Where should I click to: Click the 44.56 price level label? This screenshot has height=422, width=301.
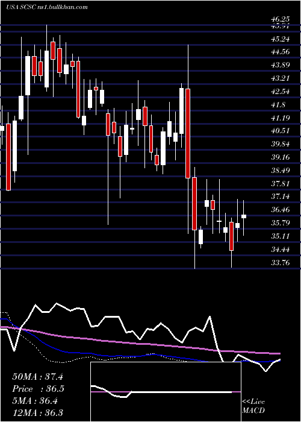click(280, 52)
